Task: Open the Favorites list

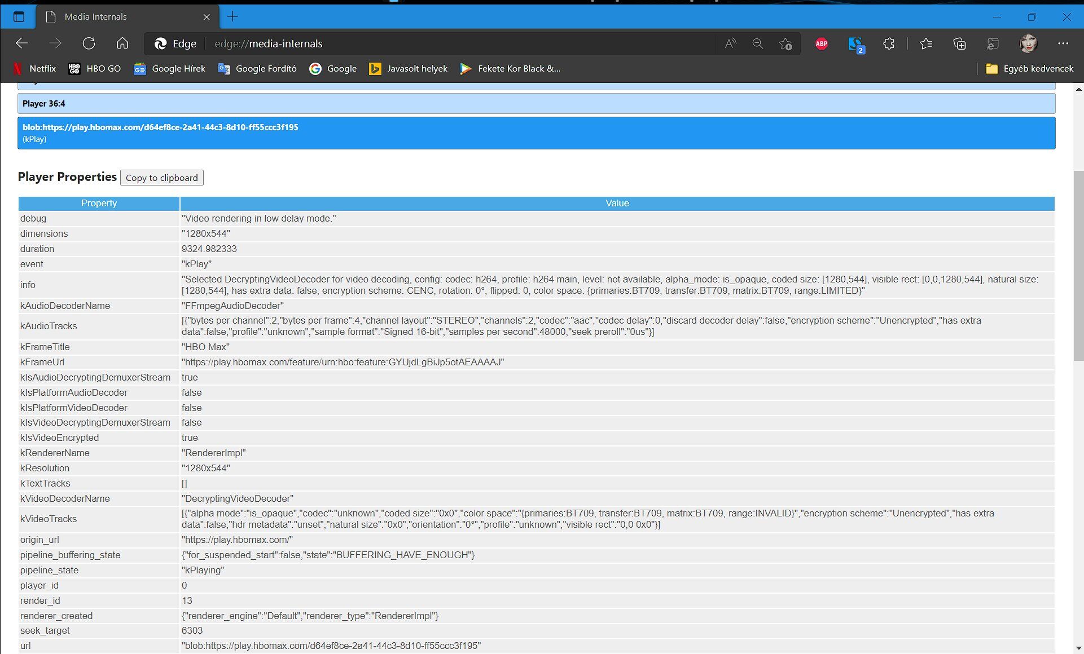Action: tap(926, 43)
